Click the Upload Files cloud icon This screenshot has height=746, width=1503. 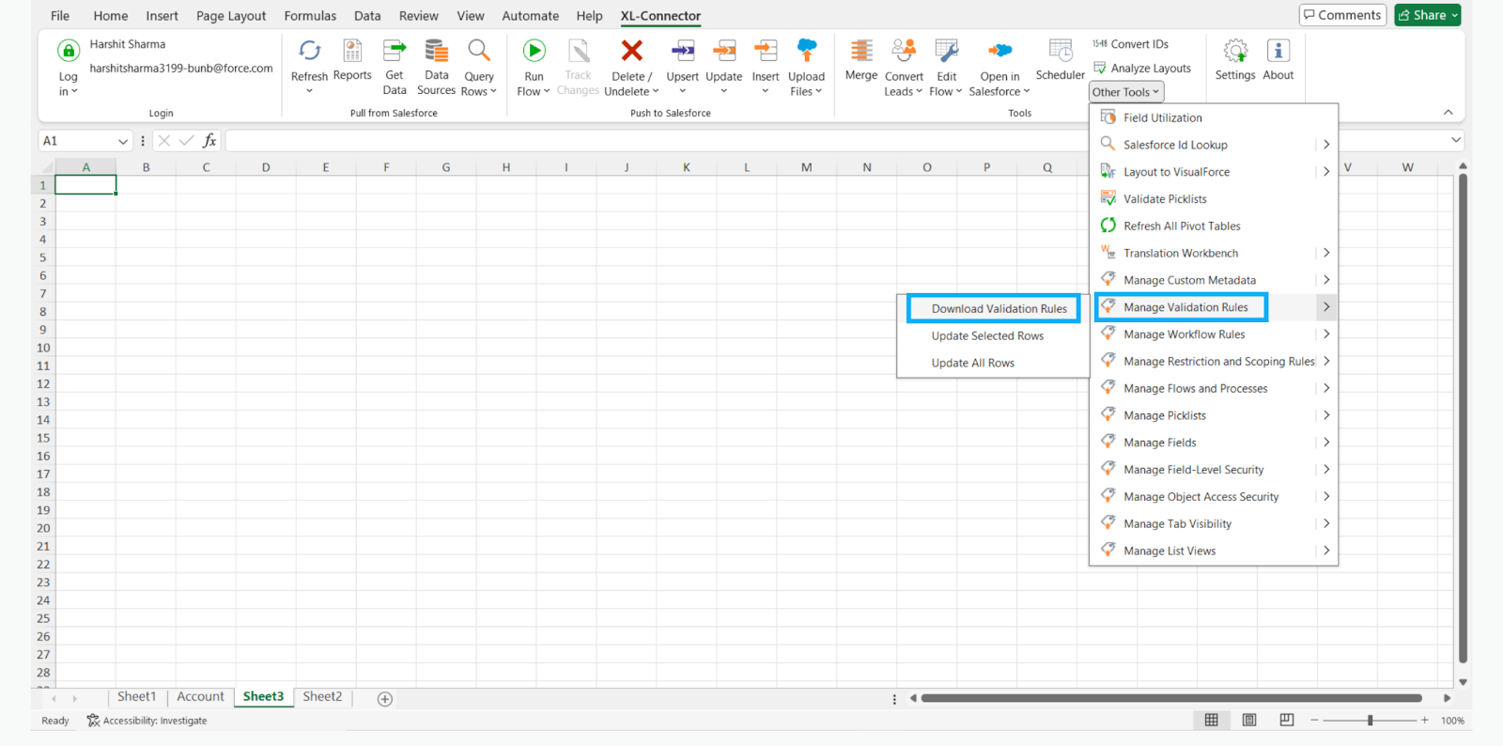(x=806, y=51)
